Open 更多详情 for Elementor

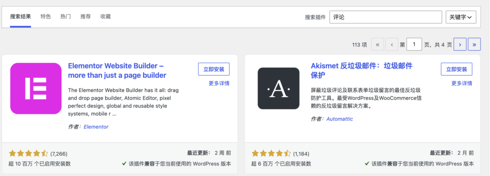(219, 83)
